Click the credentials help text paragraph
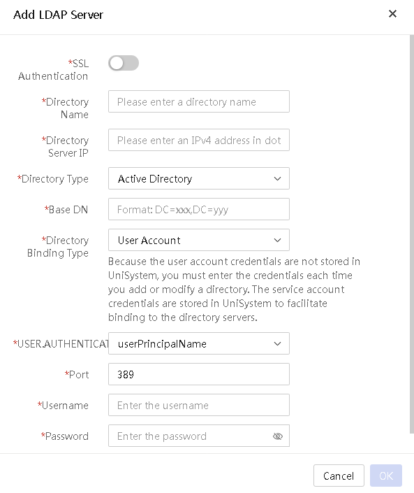The height and width of the screenshot is (493, 414). coord(234,290)
